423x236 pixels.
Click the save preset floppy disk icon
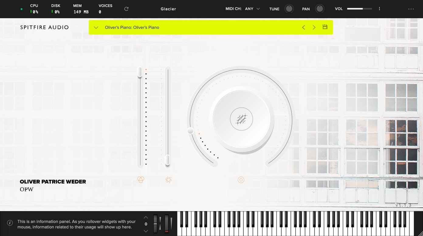tap(325, 27)
